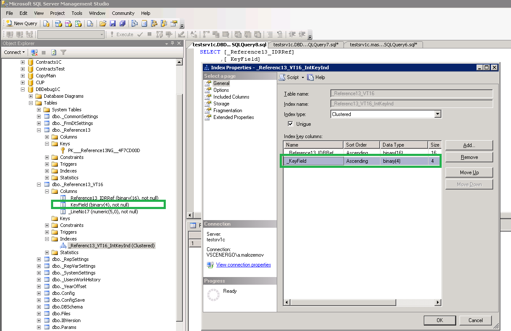
Task: Open the Project menu
Action: (57, 13)
